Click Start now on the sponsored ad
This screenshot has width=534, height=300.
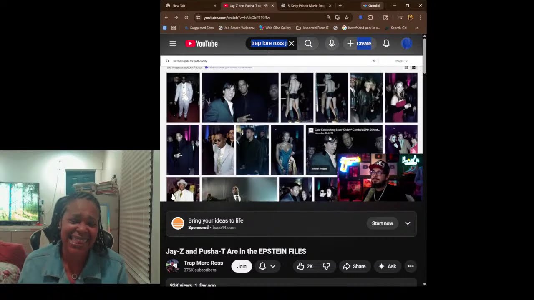(383, 223)
